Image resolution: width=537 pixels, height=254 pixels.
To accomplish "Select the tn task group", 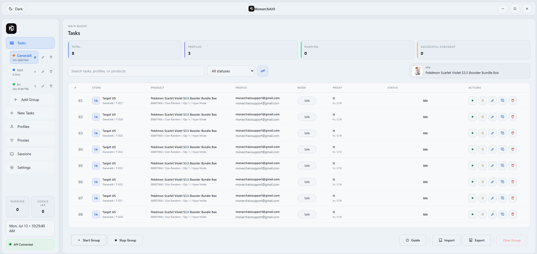I will tap(24, 86).
